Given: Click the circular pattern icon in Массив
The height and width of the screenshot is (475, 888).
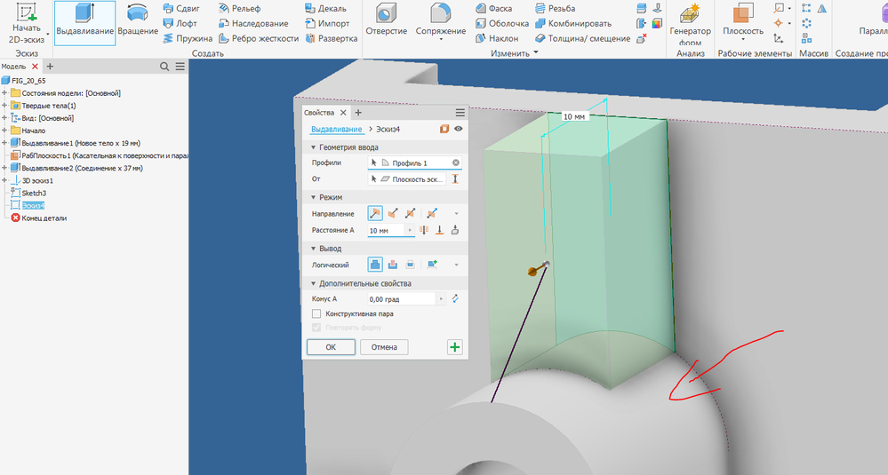Looking at the screenshot, I should tap(806, 23).
